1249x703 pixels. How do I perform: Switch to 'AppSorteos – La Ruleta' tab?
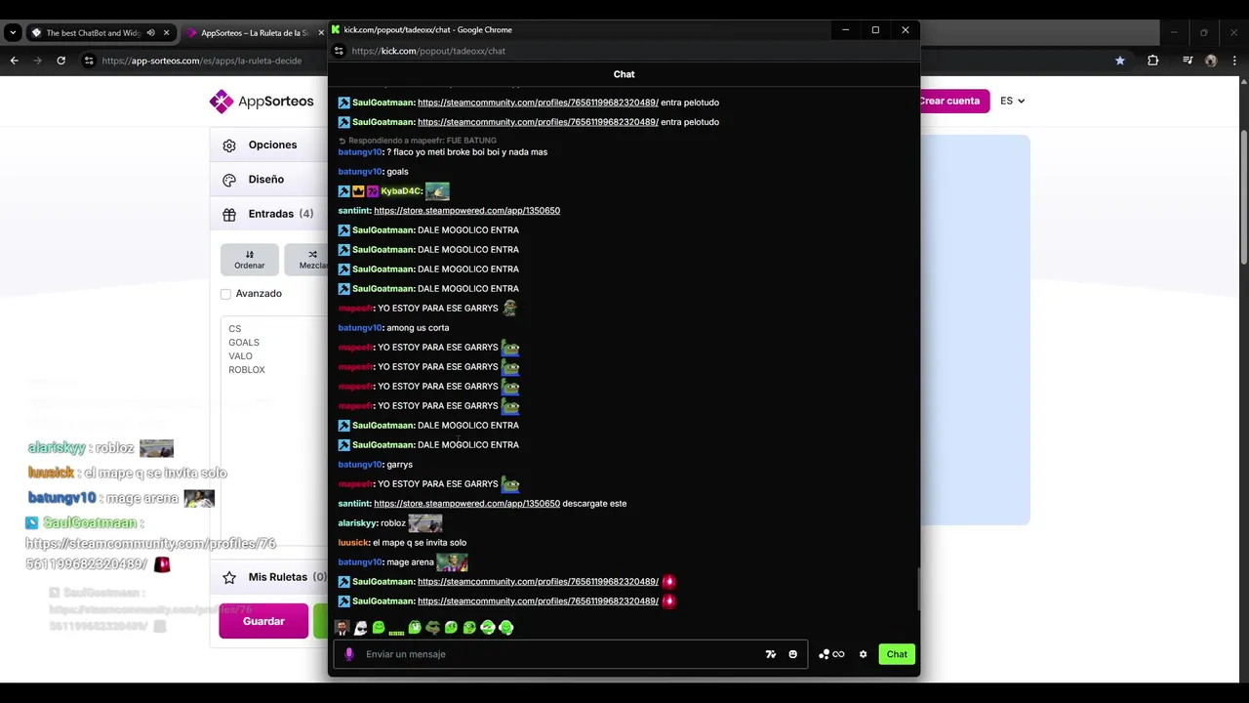254,32
